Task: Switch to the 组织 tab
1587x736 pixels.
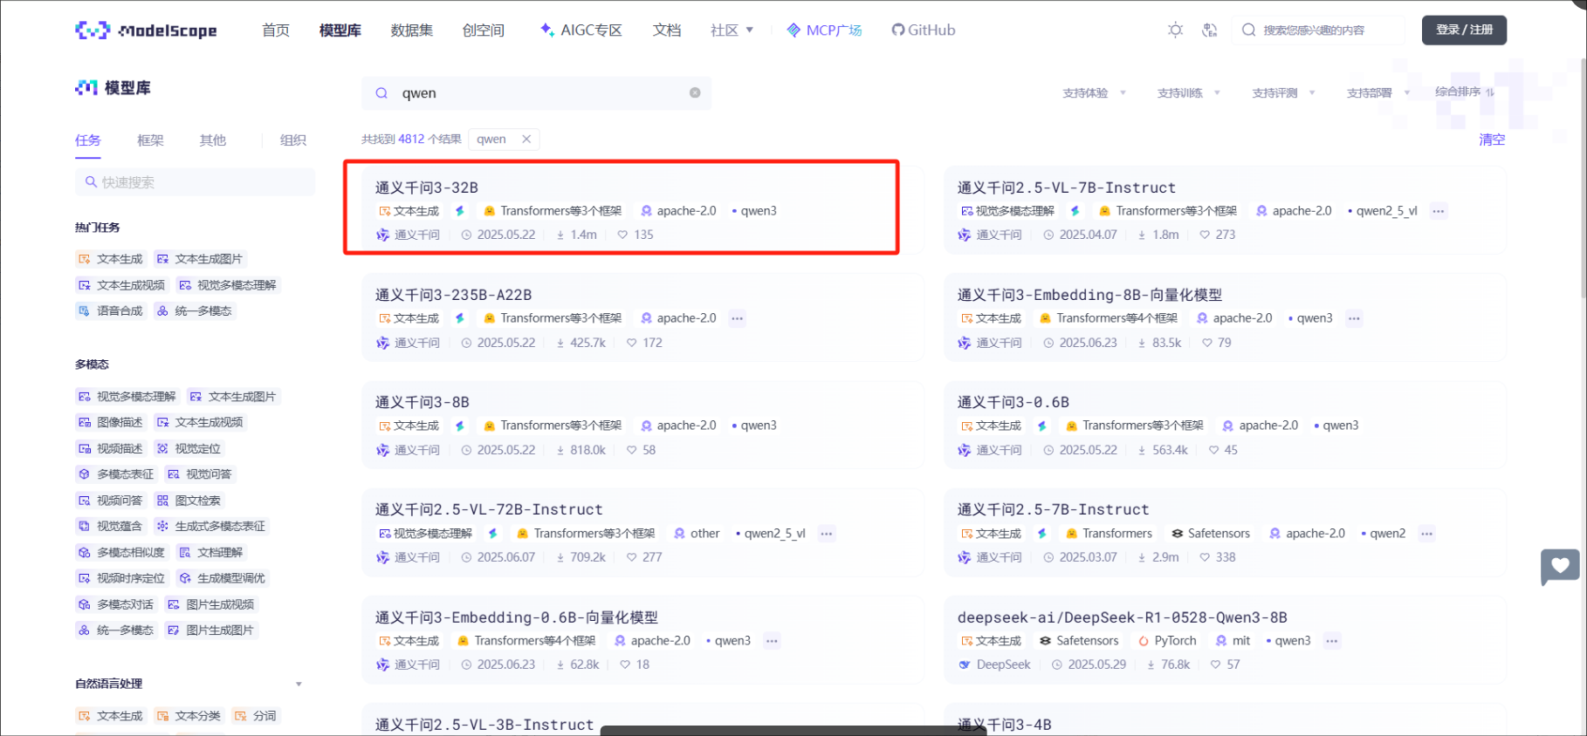Action: (x=293, y=140)
